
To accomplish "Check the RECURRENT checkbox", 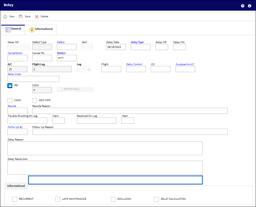I will click(x=15, y=199).
